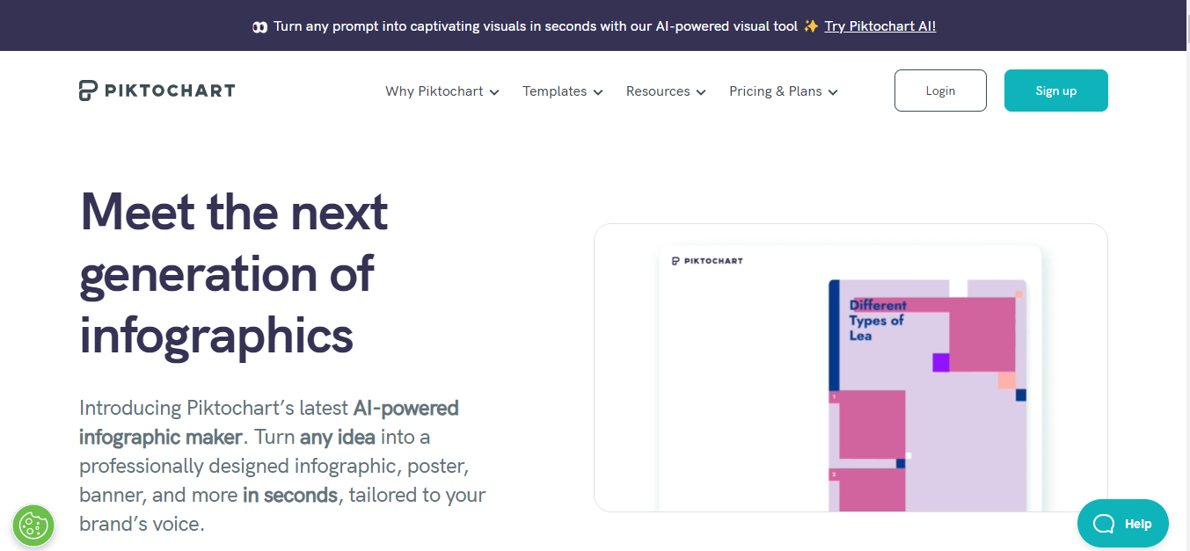The width and height of the screenshot is (1190, 551).
Task: Click the purple square in infographic preview
Action: point(941,362)
